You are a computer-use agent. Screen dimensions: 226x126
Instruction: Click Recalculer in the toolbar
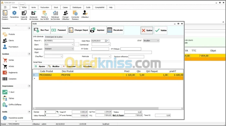(115, 30)
